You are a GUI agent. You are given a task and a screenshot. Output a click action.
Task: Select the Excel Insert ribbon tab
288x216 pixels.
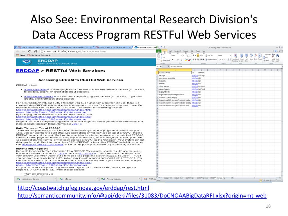pos(170,51)
